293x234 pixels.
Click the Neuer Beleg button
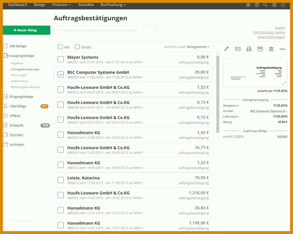27,30
